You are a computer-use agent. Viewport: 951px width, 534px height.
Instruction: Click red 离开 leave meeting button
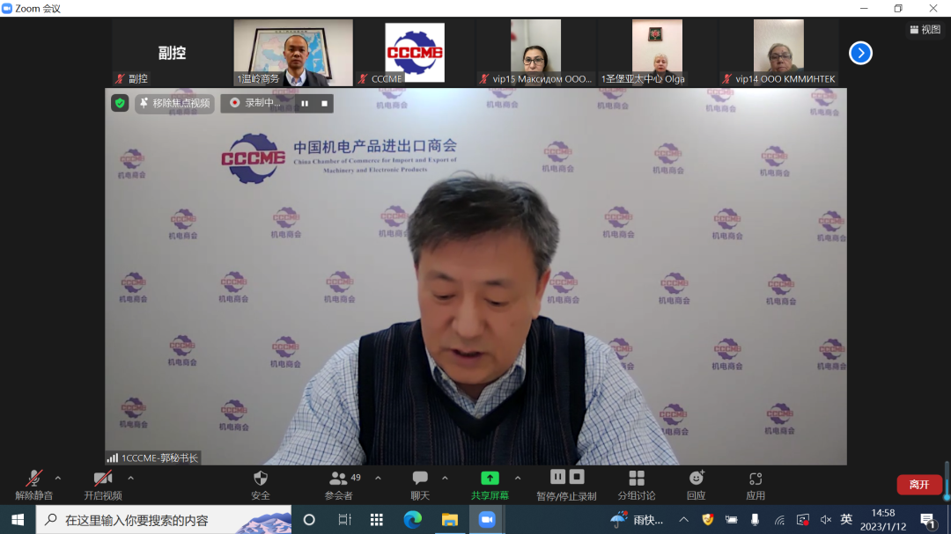click(x=918, y=485)
